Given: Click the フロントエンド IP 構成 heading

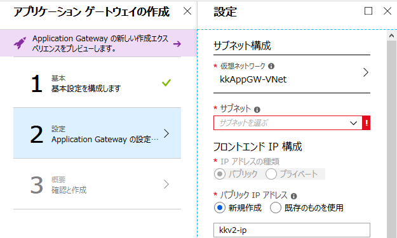Looking at the screenshot, I should click(258, 147).
